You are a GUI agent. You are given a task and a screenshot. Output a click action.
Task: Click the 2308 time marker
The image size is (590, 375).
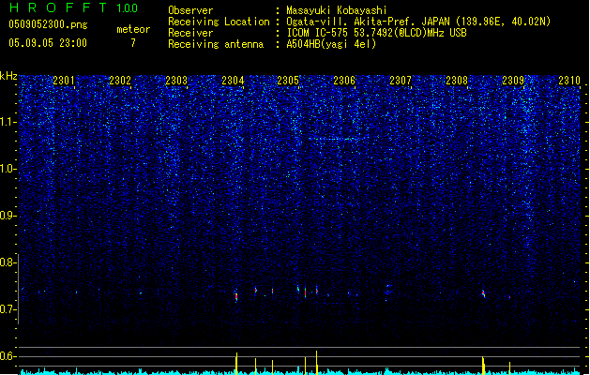pyautogui.click(x=457, y=80)
